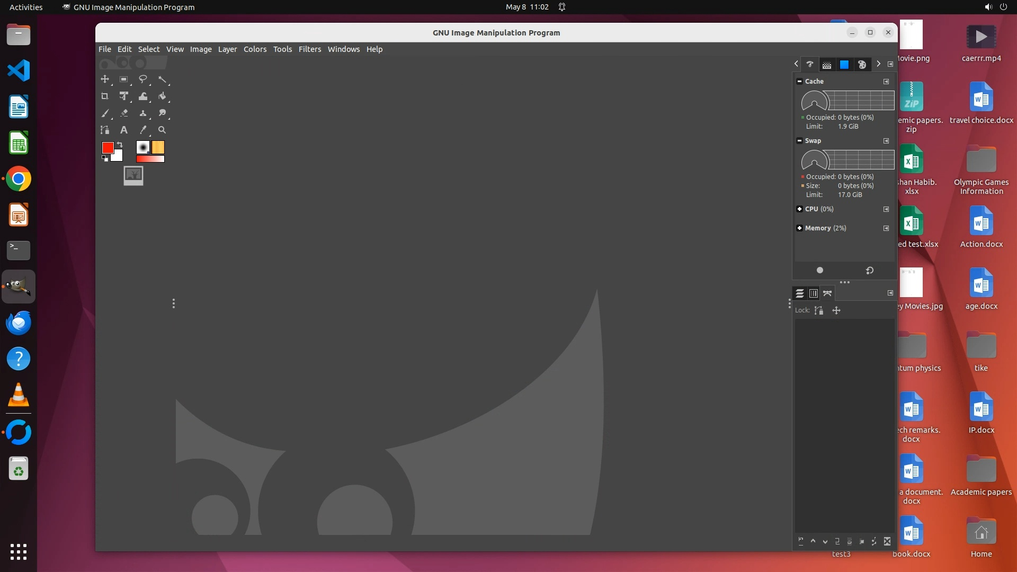This screenshot has width=1017, height=572.
Task: Toggle dashboard recording with the record button
Action: point(820,271)
